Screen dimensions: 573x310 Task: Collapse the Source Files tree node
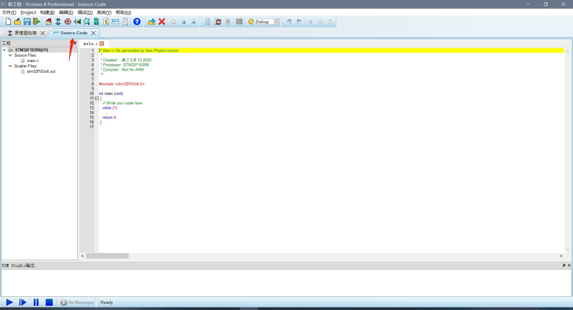coord(10,55)
